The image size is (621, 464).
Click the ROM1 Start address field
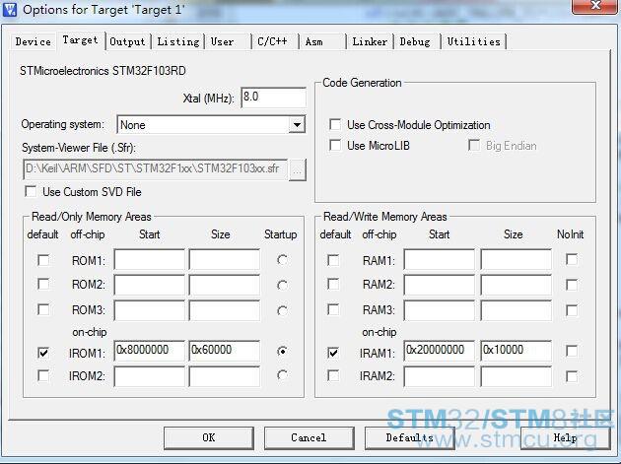[149, 260]
